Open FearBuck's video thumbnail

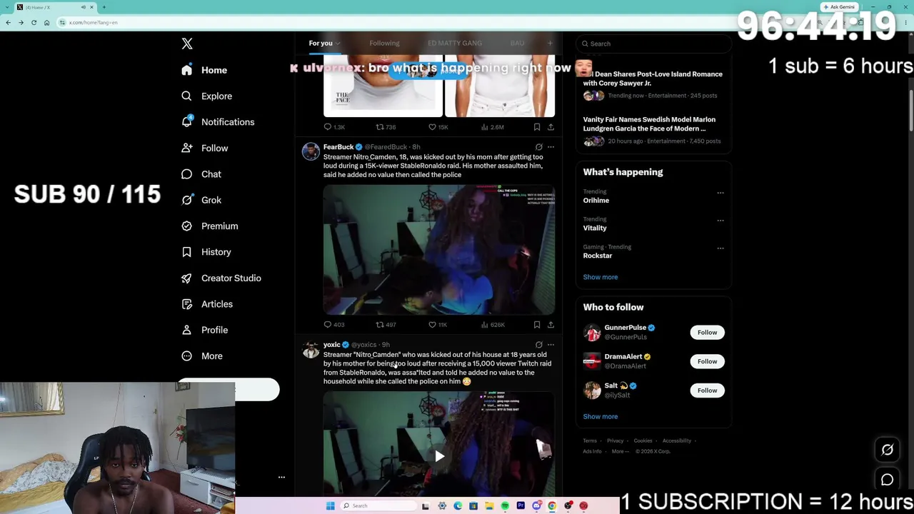(x=439, y=250)
